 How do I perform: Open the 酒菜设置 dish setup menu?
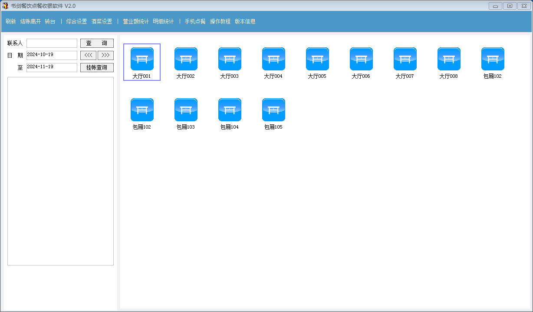[102, 21]
